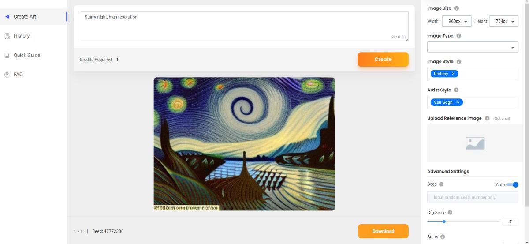Click the reference image upload area

(x=473, y=143)
